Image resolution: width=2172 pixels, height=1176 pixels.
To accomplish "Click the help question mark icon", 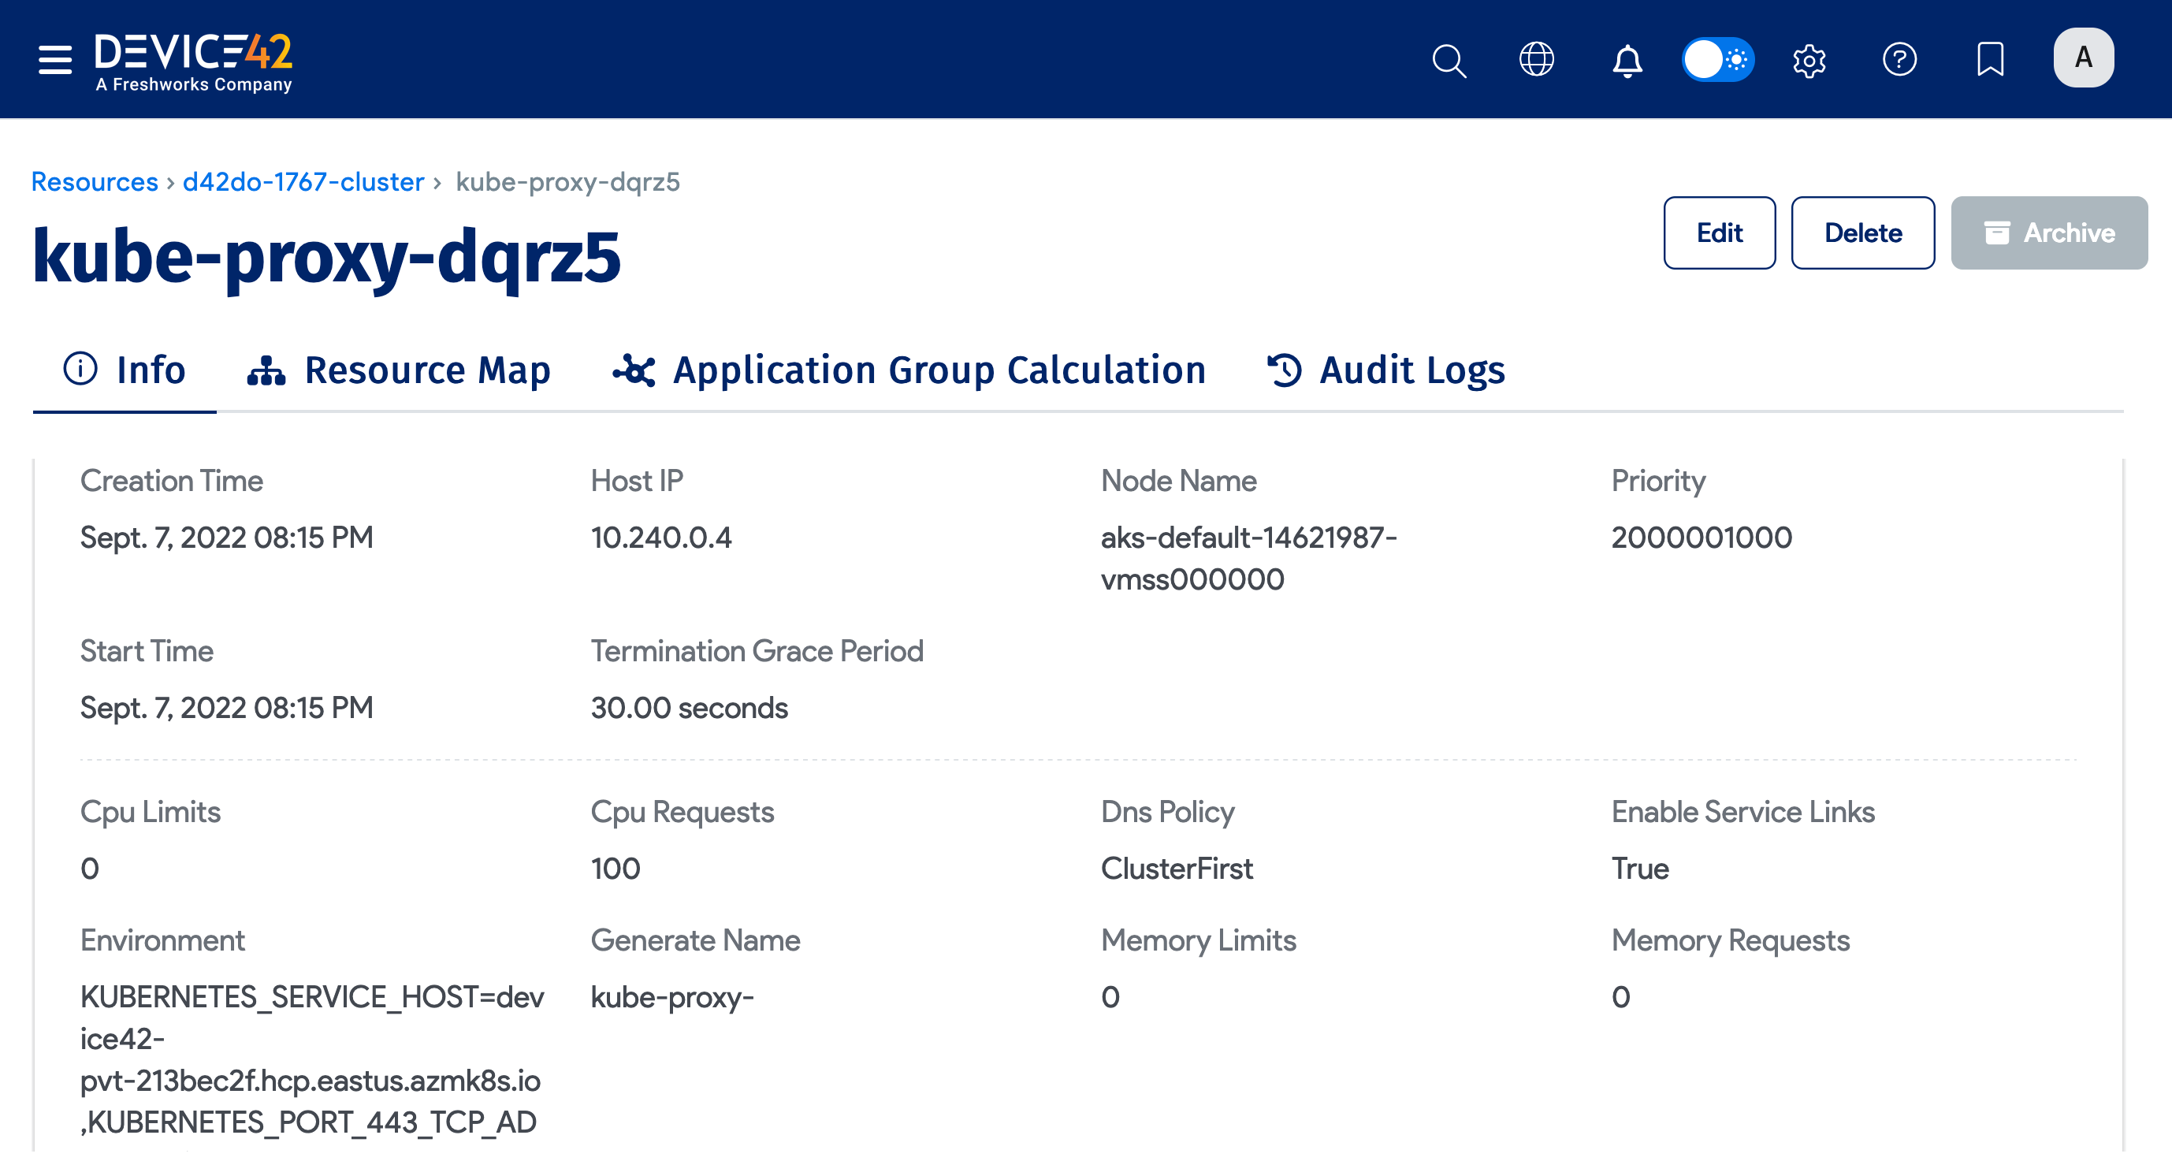I will point(1899,59).
